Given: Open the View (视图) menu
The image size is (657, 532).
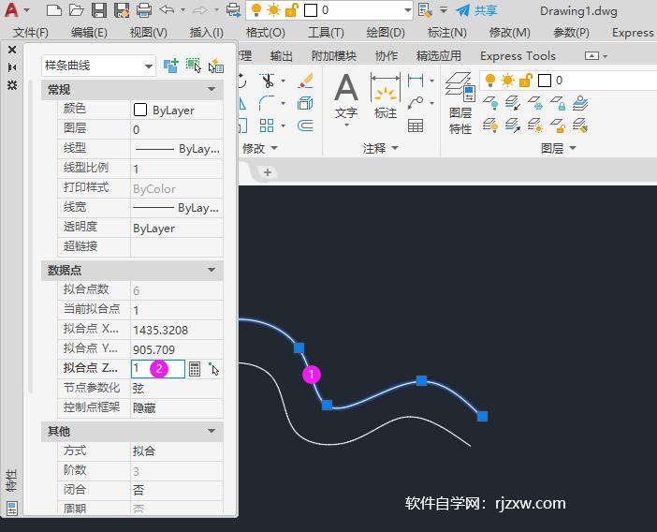Looking at the screenshot, I should pyautogui.click(x=148, y=32).
